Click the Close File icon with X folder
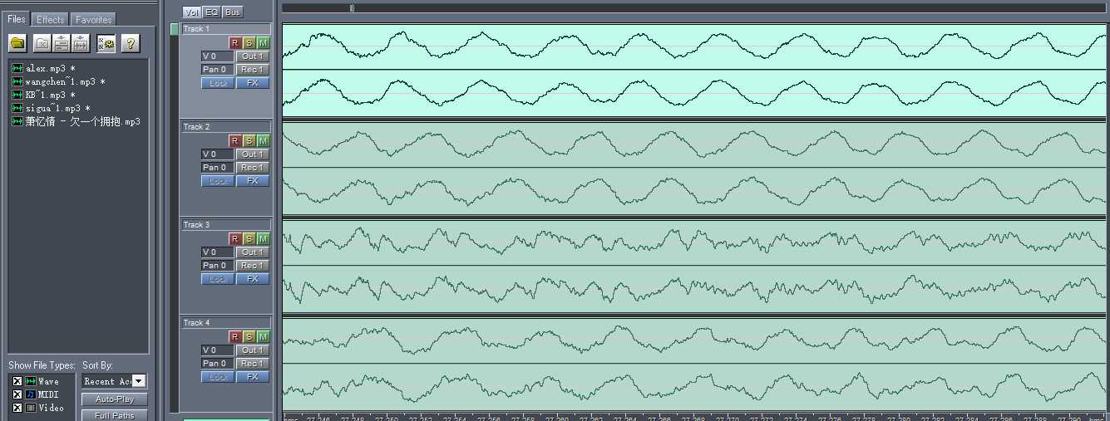The height and width of the screenshot is (421, 1110). tap(42, 43)
